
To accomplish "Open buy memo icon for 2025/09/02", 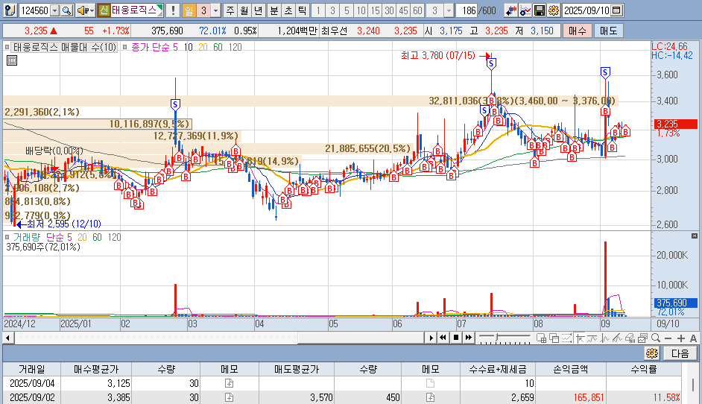I will [230, 397].
